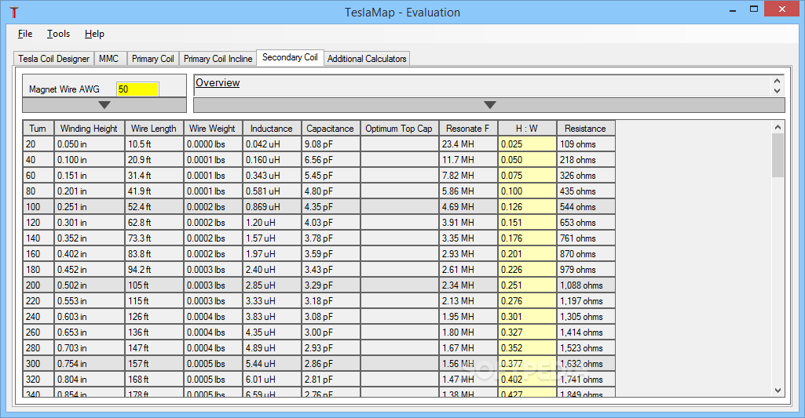
Task: Close the TeslaMap window
Action: click(782, 9)
